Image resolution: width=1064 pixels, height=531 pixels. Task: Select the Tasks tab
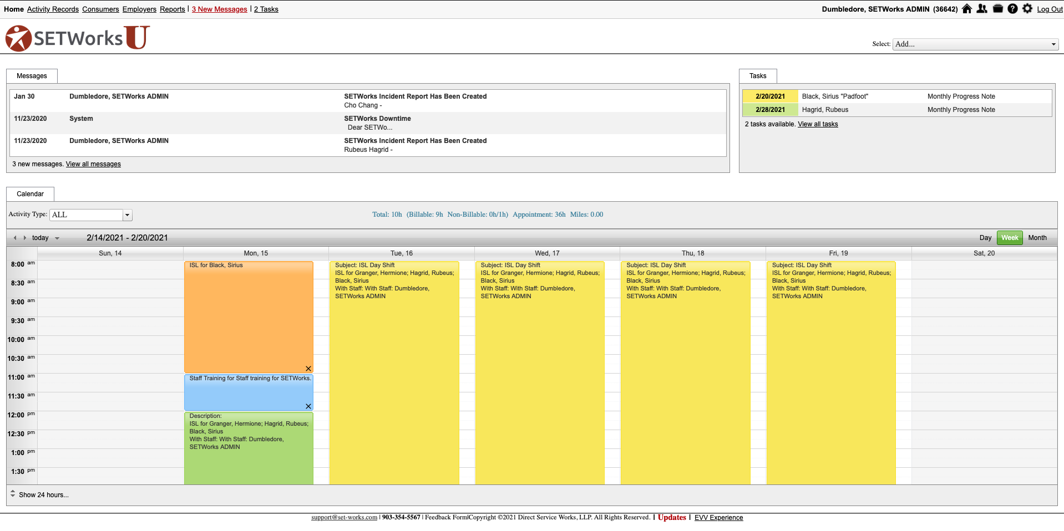pos(758,76)
